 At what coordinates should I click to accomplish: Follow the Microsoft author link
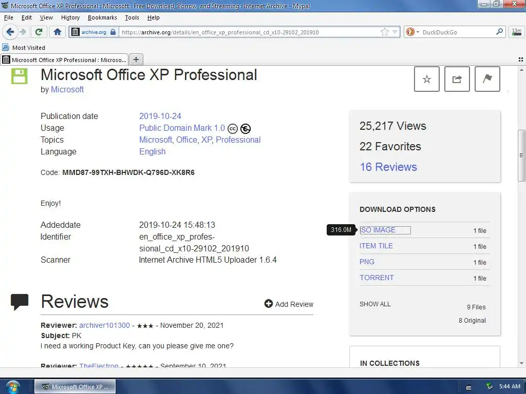pos(67,89)
